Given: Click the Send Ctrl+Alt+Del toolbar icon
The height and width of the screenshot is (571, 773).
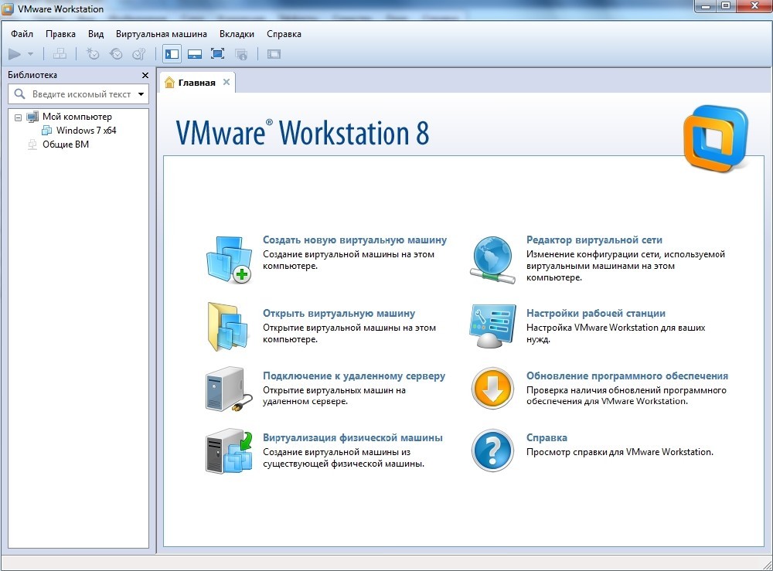Looking at the screenshot, I should 60,54.
